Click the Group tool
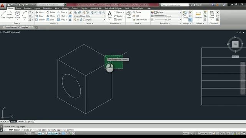Screen dimensions: 246x138 (185, 15)
